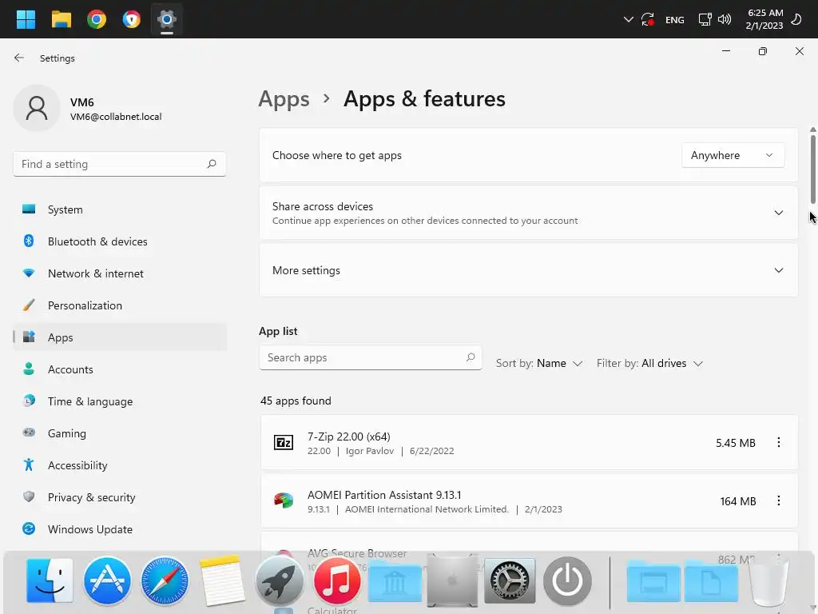Open Personalization settings

tap(120, 305)
